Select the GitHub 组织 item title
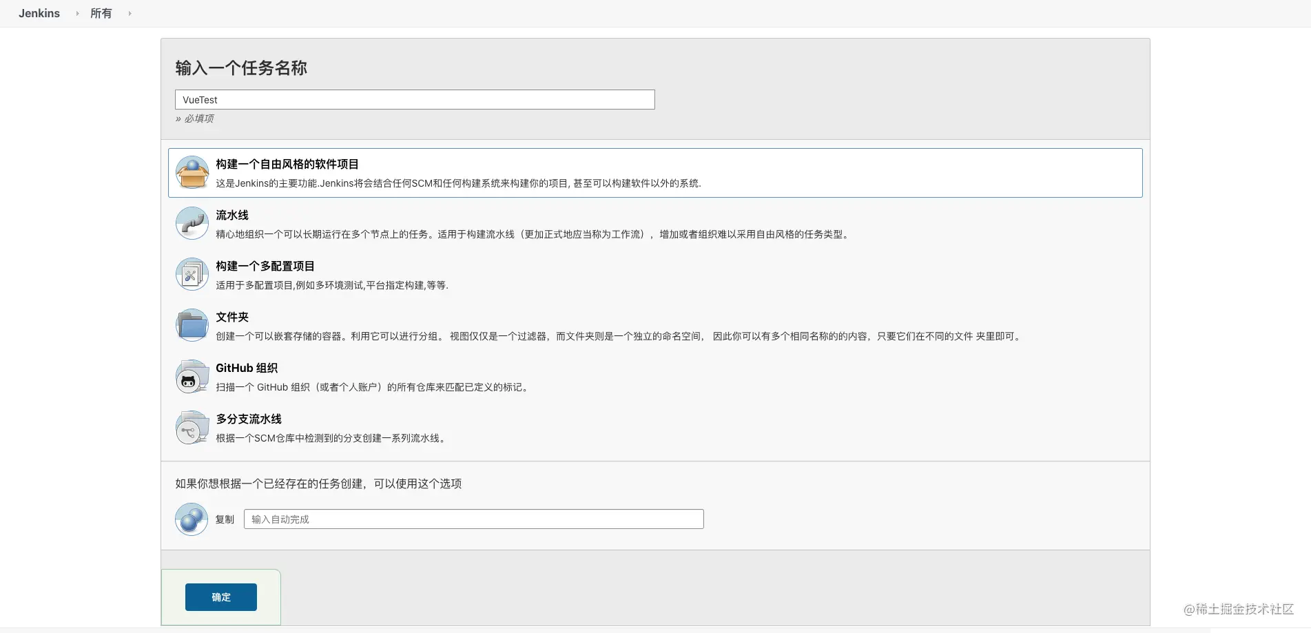The height and width of the screenshot is (633, 1311). pos(247,368)
